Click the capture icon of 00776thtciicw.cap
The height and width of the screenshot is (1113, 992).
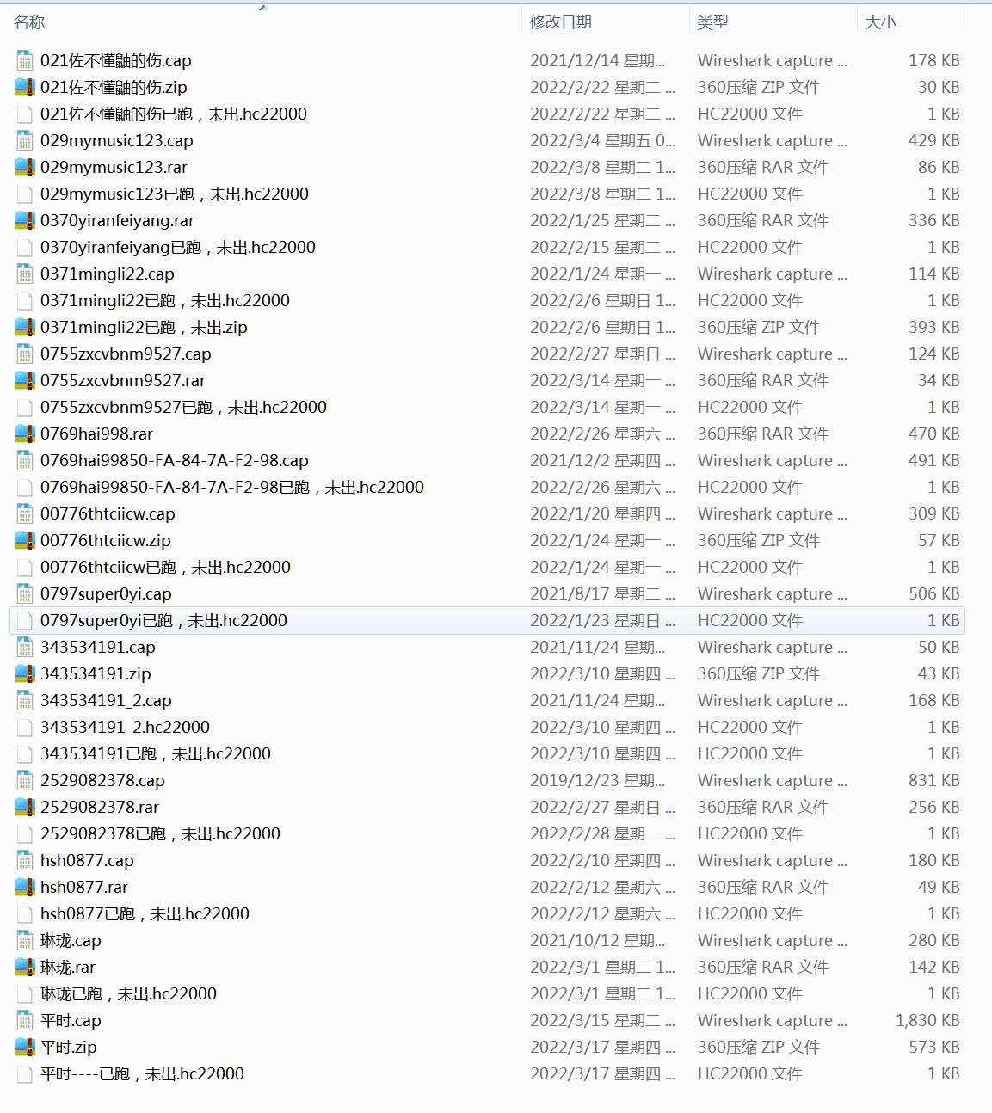coord(25,513)
